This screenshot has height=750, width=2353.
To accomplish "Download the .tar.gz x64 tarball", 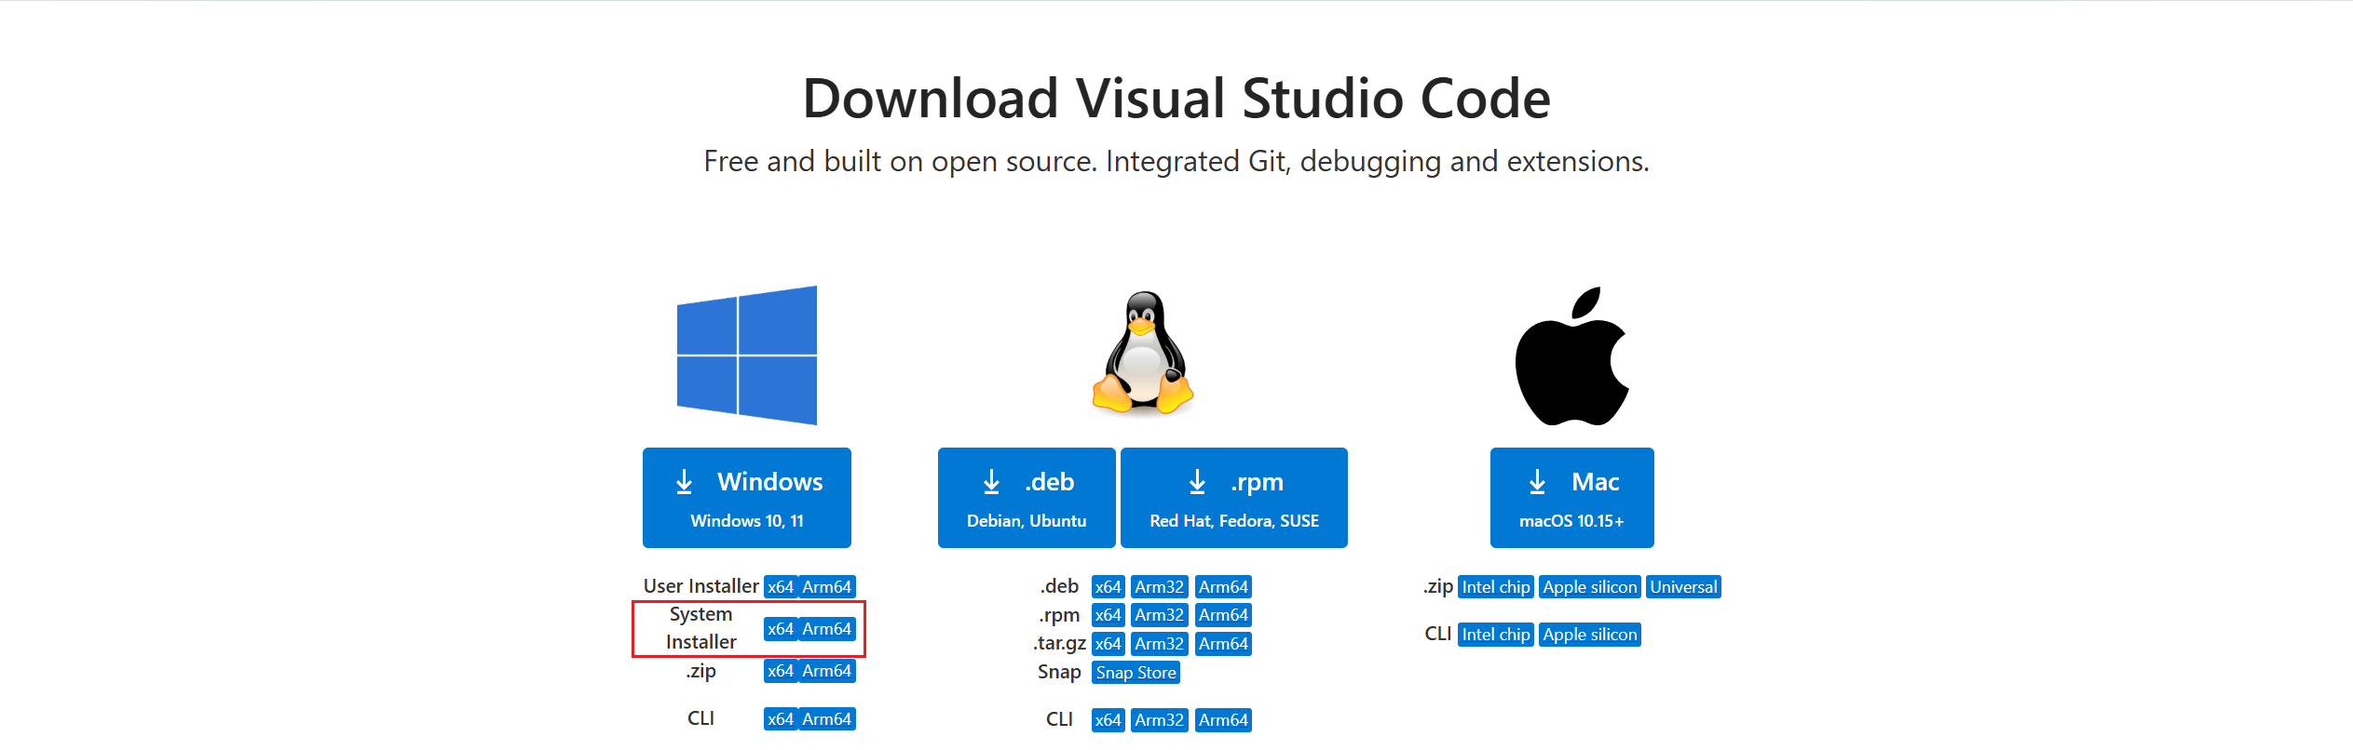I will (x=1108, y=644).
